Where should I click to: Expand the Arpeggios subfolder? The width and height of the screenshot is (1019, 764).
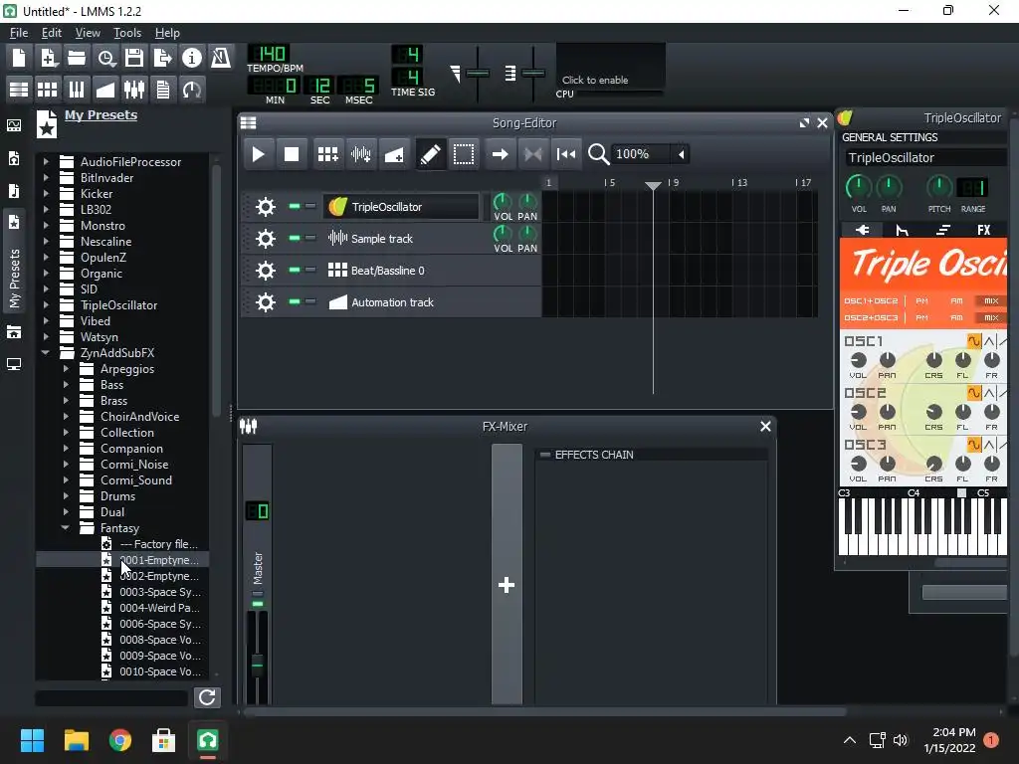(65, 368)
